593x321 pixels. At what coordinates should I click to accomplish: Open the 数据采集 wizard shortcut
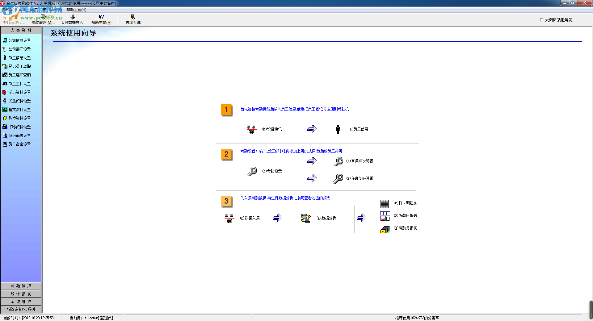[x=242, y=218]
